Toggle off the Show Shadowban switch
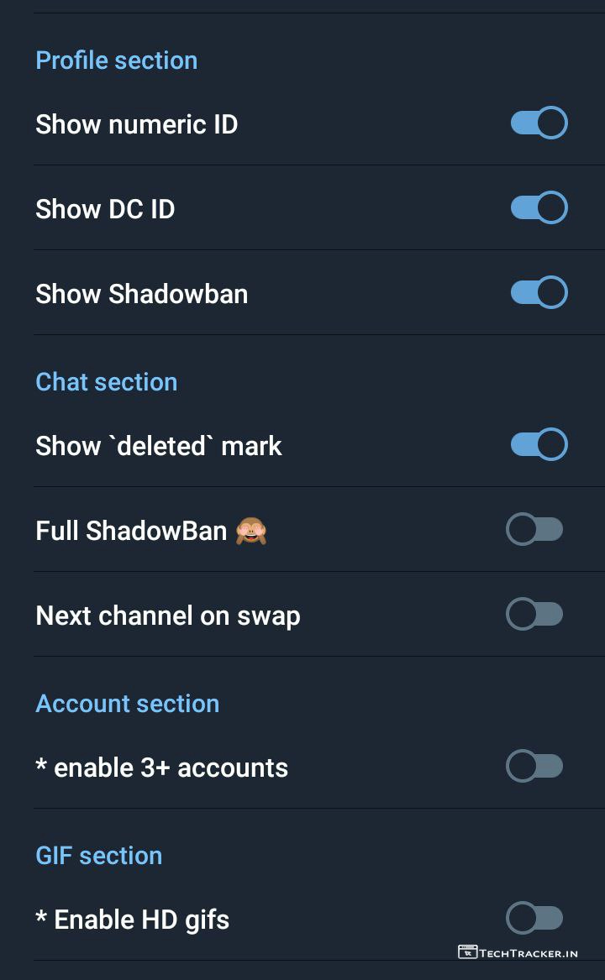The height and width of the screenshot is (980, 605). 539,293
